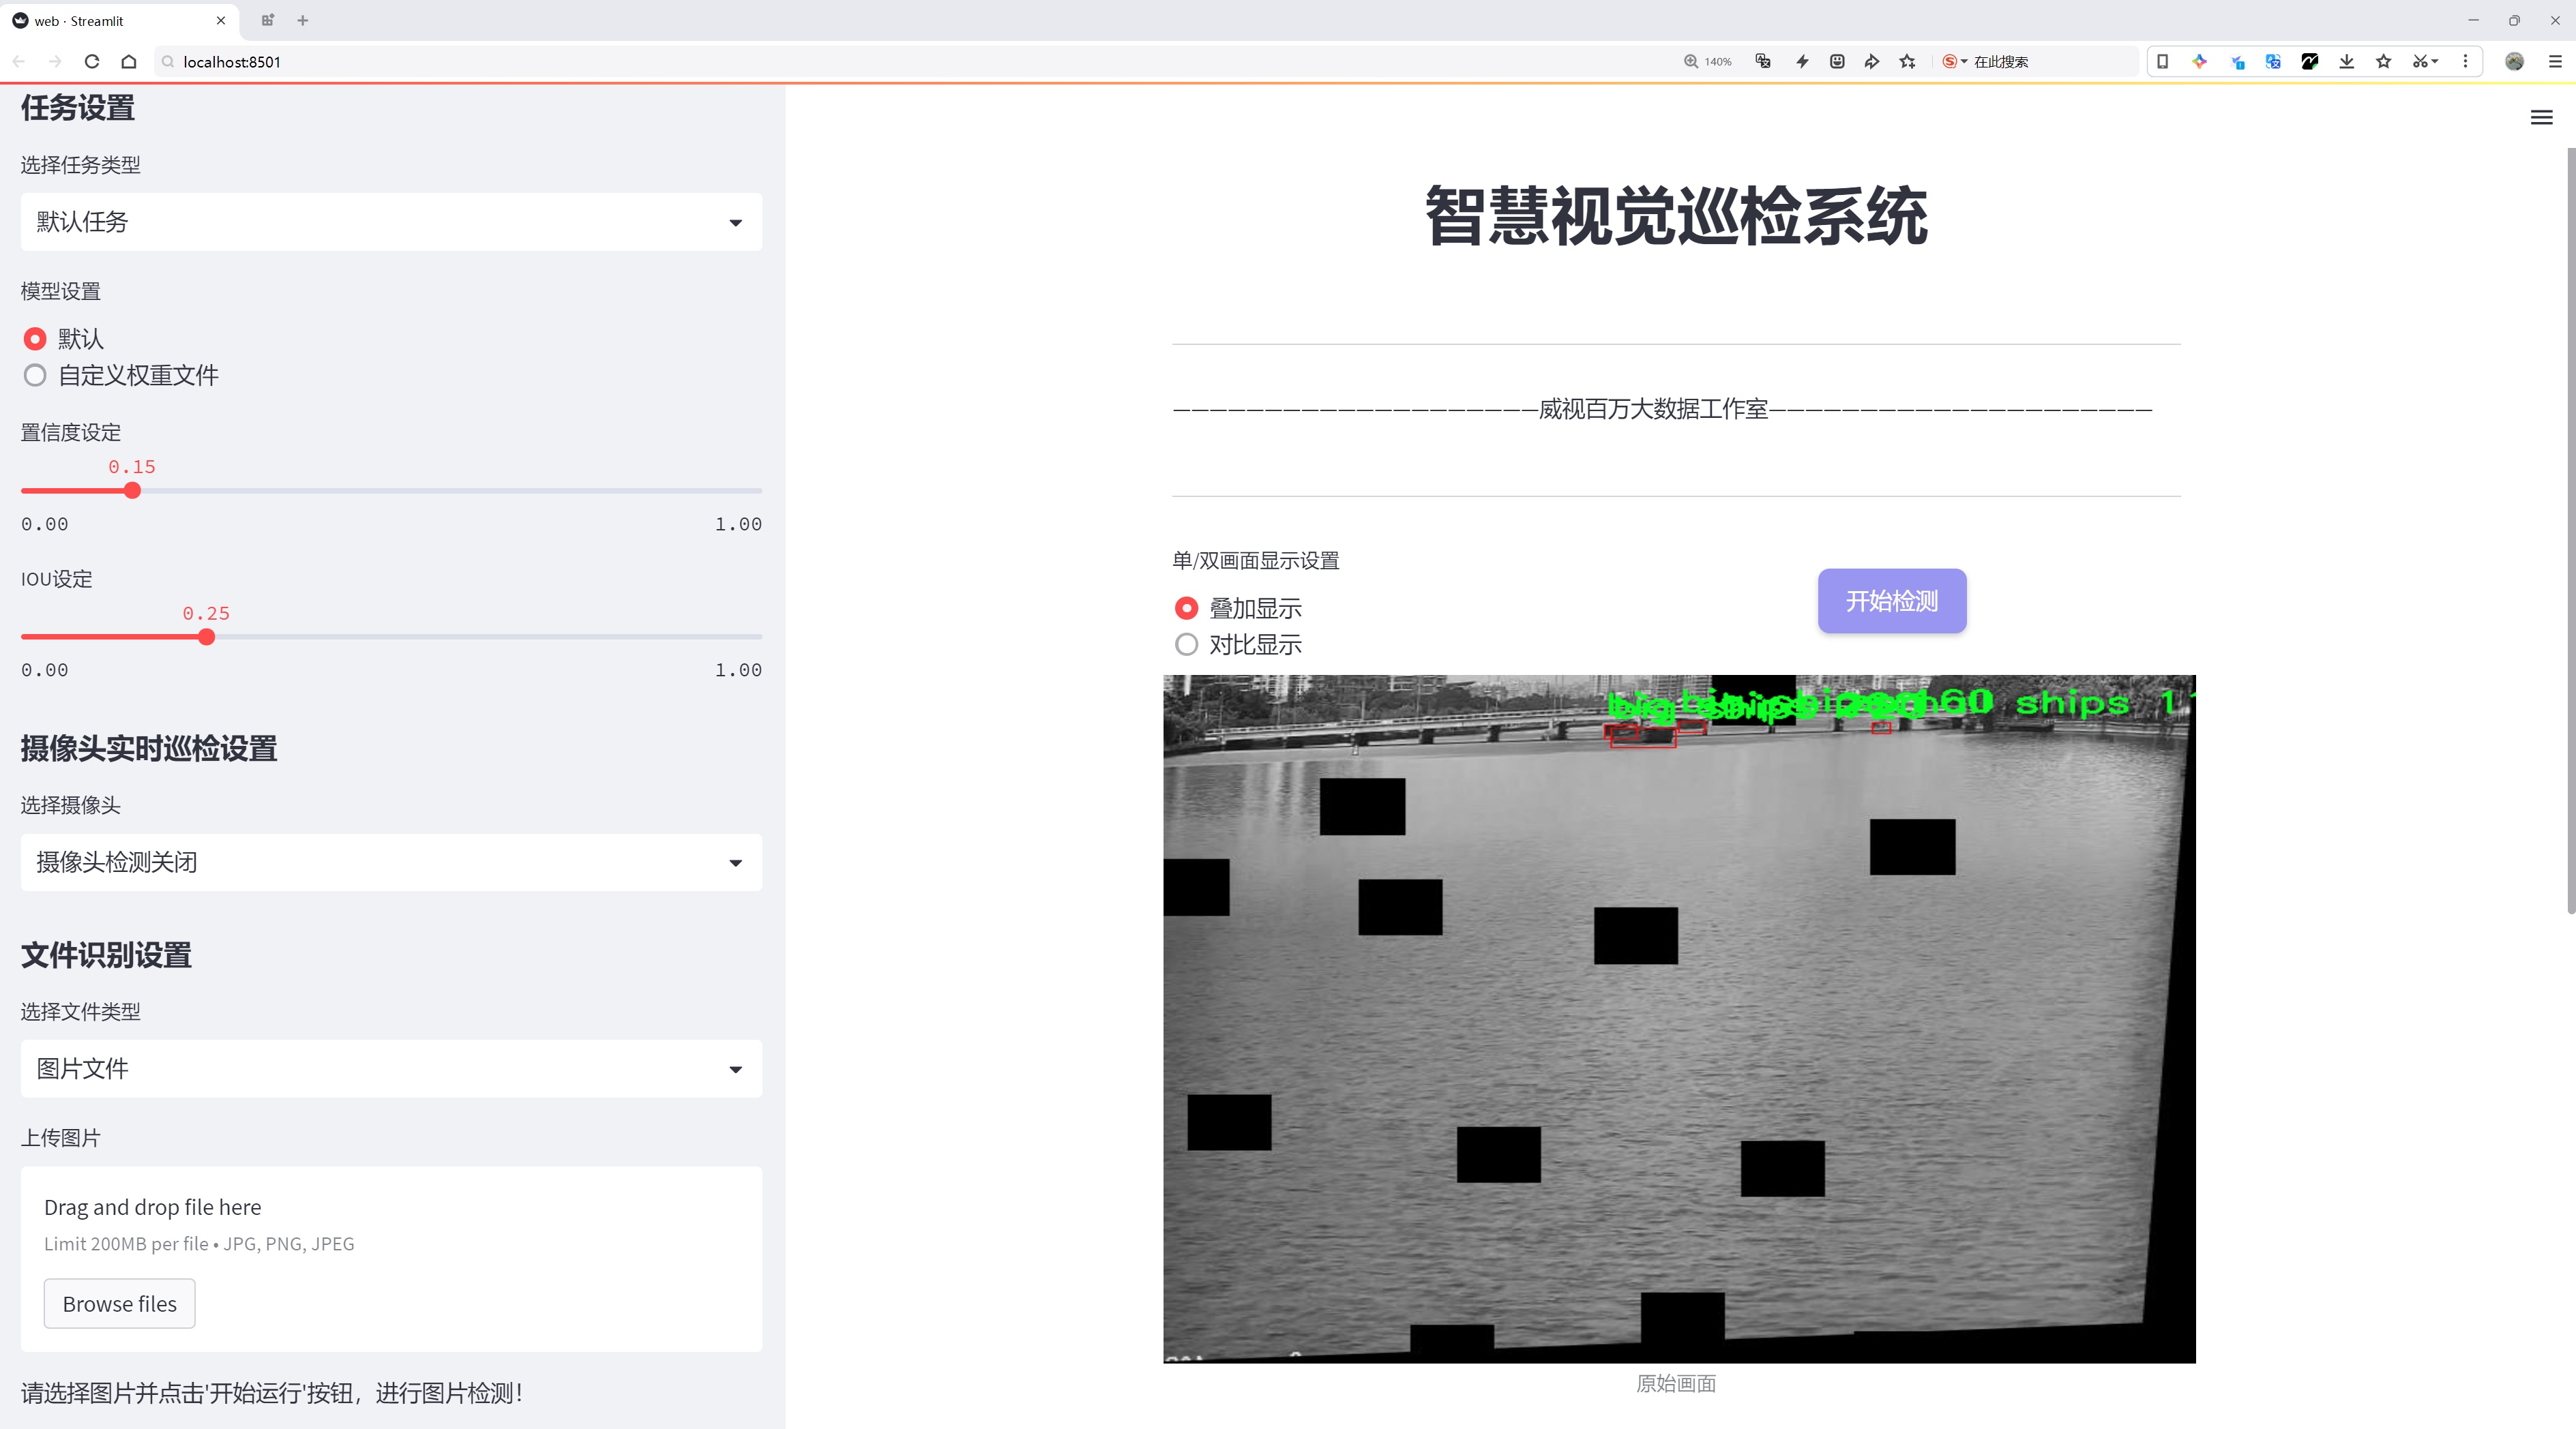
Task: Go to the browser home page icon
Action: pos(129,62)
